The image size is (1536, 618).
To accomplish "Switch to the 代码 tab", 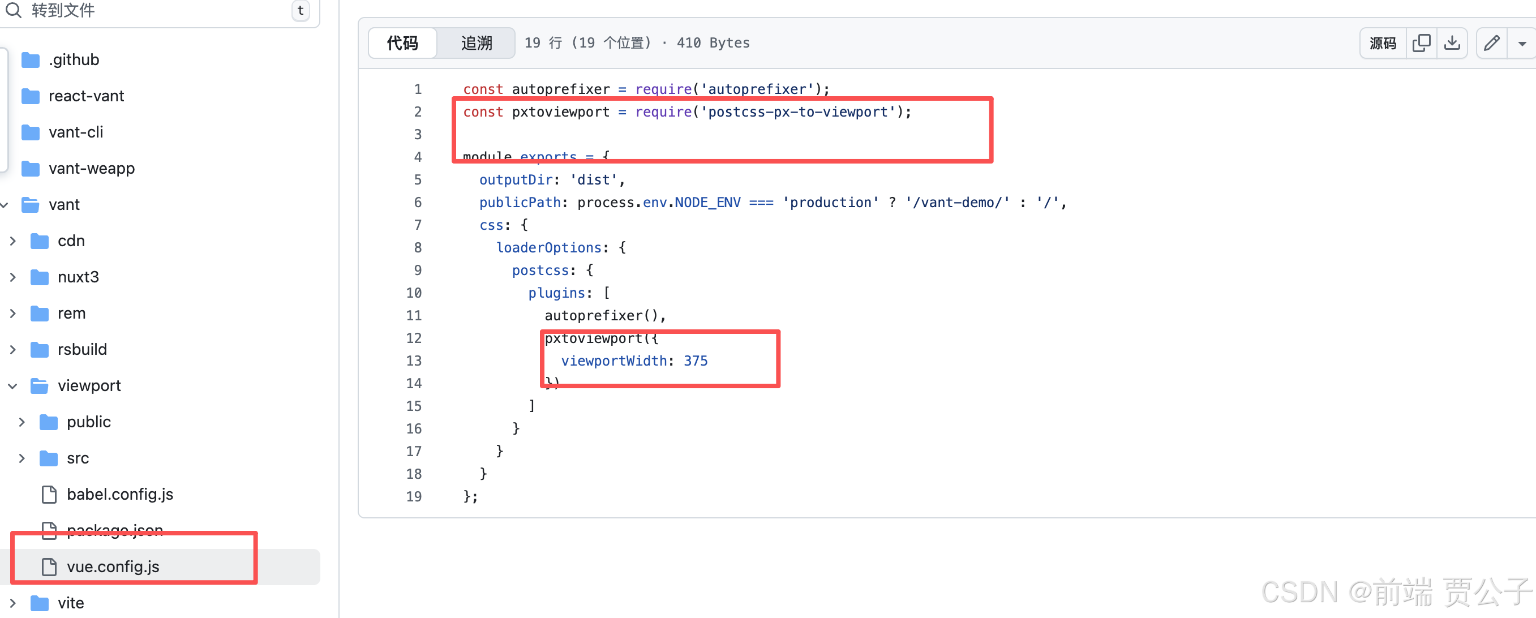I will click(402, 43).
